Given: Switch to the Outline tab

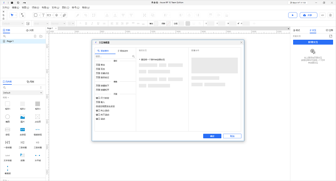Looking at the screenshot, I should pos(30,30).
